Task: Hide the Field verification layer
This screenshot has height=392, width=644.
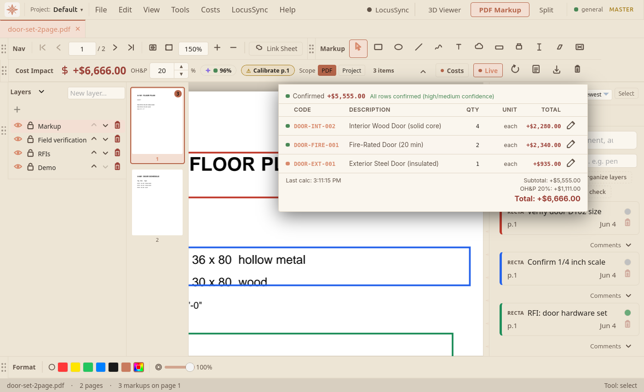Action: (x=18, y=139)
